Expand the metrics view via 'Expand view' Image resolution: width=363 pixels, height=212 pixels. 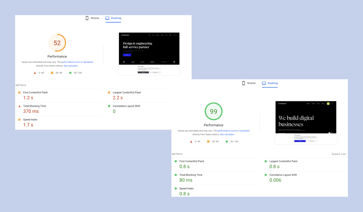pyautogui.click(x=339, y=154)
